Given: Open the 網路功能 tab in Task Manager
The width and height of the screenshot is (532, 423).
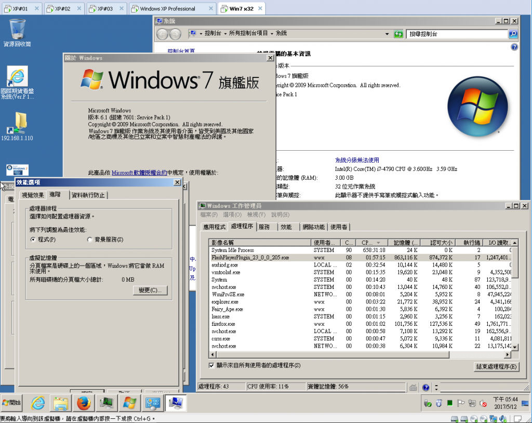Looking at the screenshot, I should click(313, 227).
